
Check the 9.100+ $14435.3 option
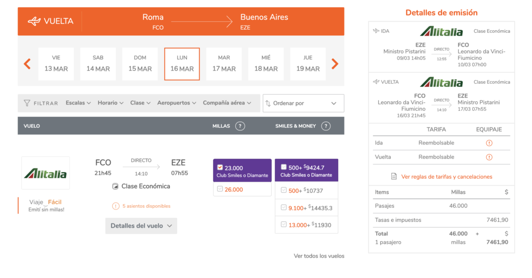point(284,207)
